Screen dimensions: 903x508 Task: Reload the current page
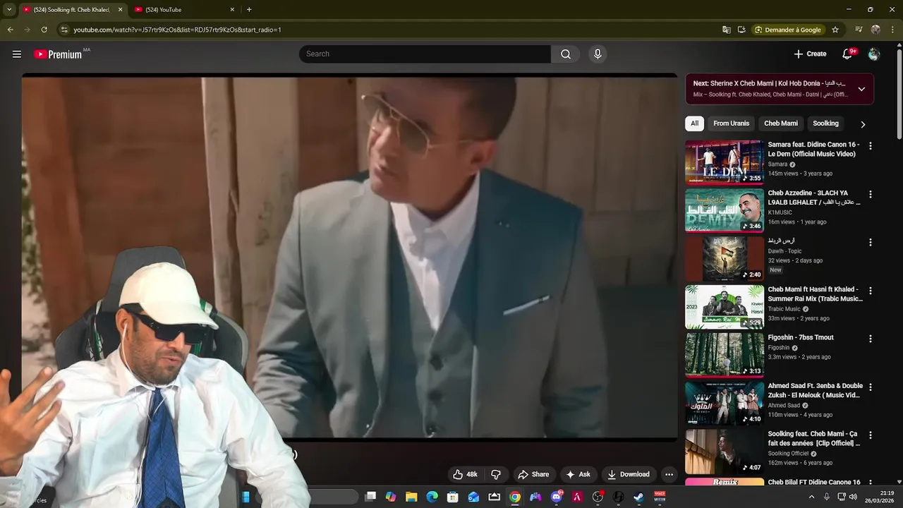(x=44, y=30)
